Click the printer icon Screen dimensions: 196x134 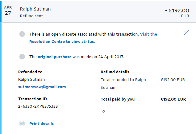(22, 123)
